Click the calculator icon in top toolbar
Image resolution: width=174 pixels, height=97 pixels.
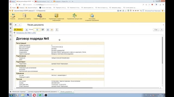pos(128,11)
